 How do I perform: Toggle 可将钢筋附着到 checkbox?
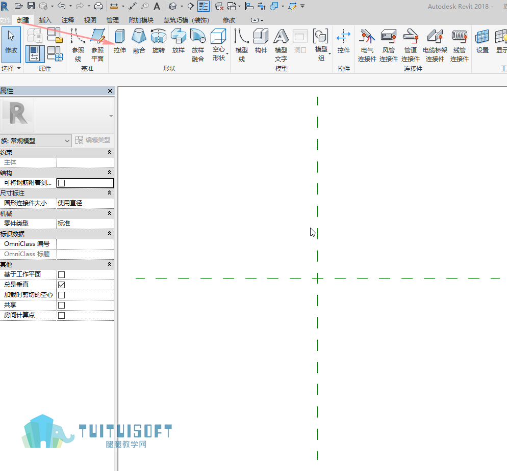pyautogui.click(x=61, y=183)
